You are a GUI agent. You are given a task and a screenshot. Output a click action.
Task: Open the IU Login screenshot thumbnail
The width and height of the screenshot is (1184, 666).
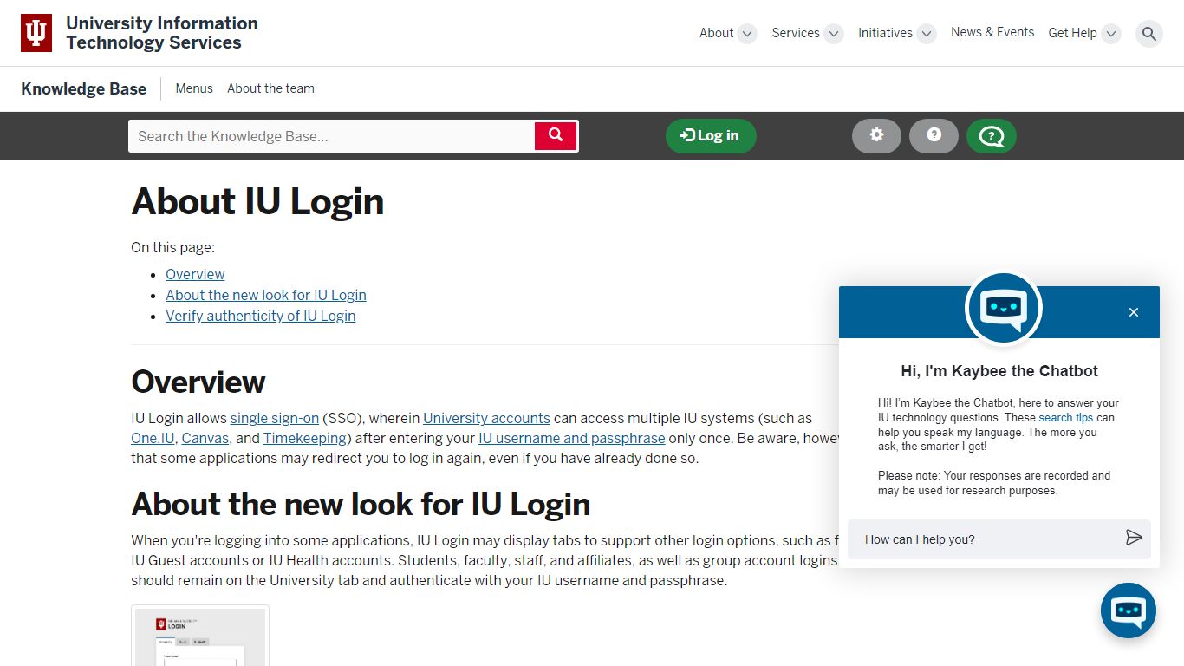coord(200,636)
